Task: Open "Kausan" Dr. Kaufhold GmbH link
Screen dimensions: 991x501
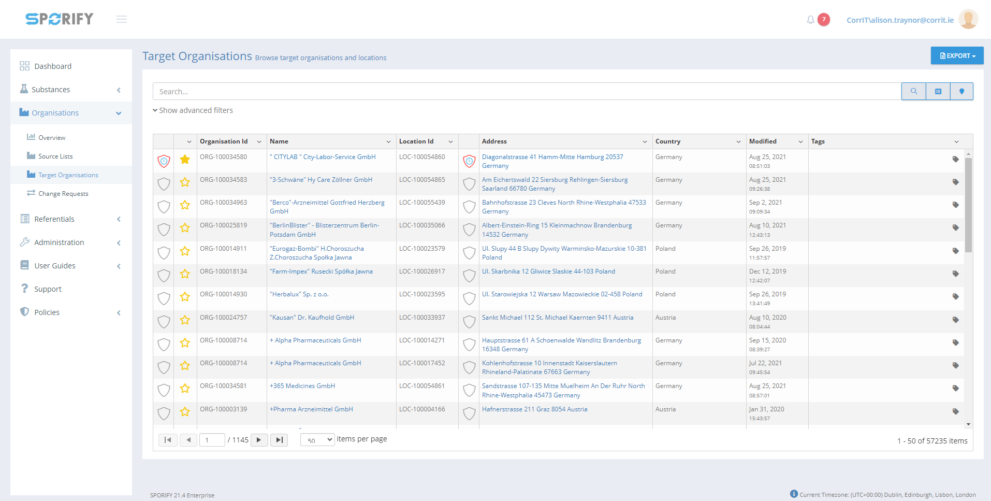Action: [x=312, y=318]
